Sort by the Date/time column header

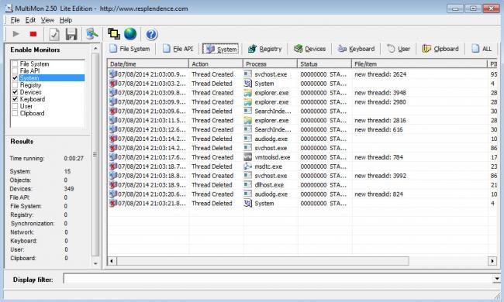tap(148, 63)
